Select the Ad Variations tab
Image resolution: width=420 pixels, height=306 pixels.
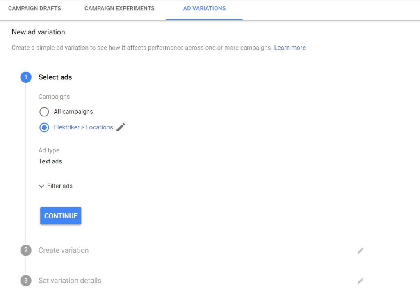coord(204,8)
